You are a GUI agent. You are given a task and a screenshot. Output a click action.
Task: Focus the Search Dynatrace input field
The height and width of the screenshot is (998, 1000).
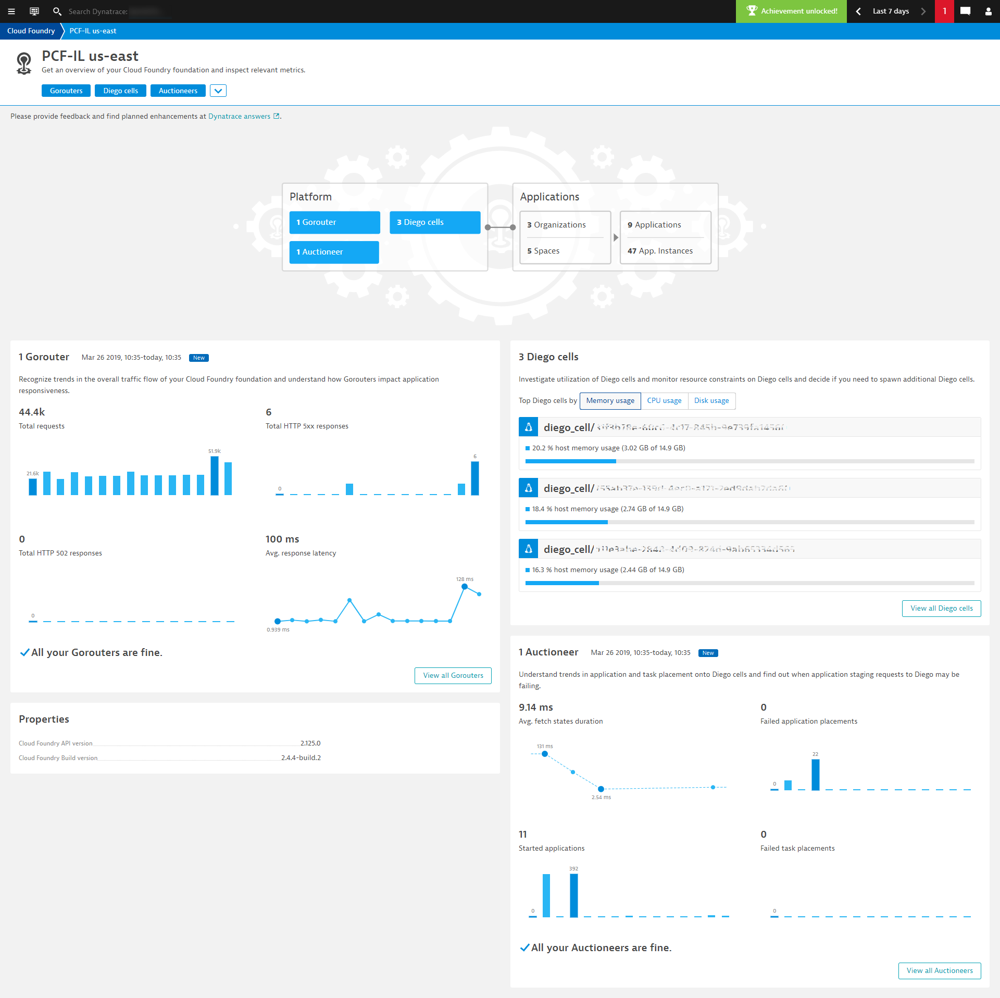(x=120, y=11)
